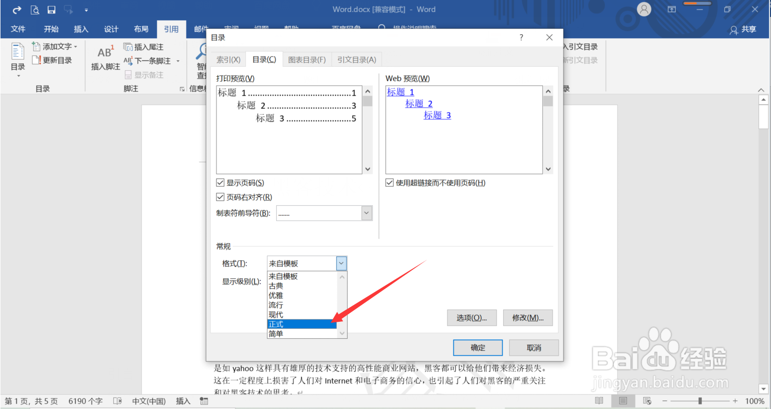Click format list scroll down arrow
The image size is (771, 409).
click(x=342, y=333)
